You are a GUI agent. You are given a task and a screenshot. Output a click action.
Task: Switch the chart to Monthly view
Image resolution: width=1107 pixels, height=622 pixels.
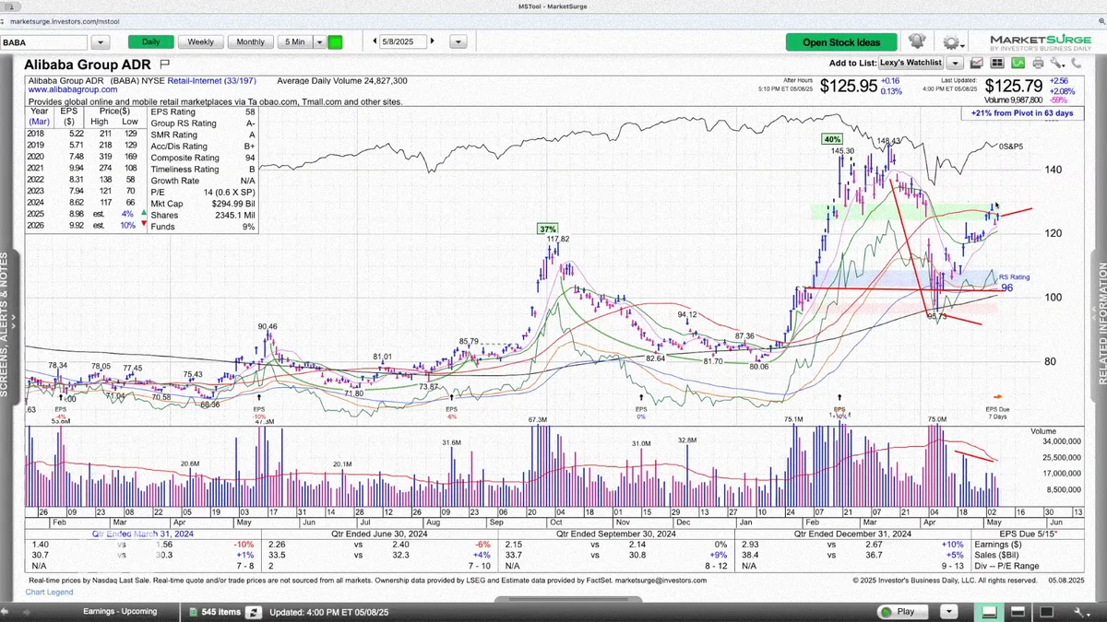click(x=250, y=41)
